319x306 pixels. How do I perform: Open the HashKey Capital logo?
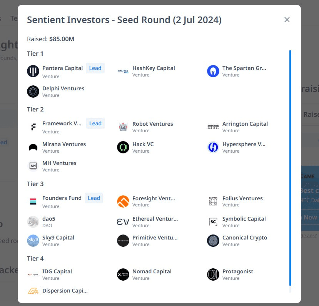pyautogui.click(x=123, y=71)
